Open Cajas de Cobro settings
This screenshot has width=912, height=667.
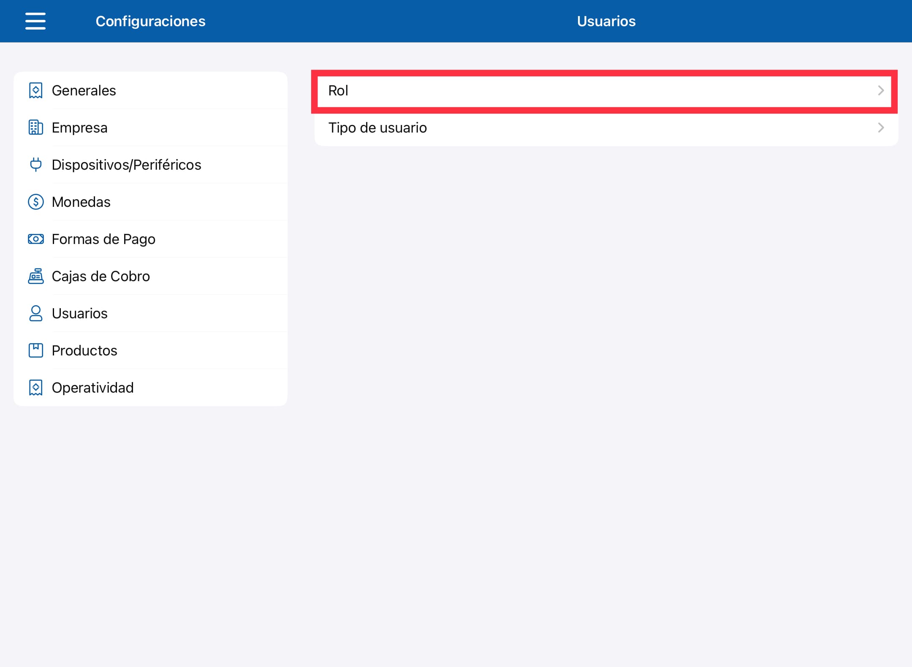(151, 276)
